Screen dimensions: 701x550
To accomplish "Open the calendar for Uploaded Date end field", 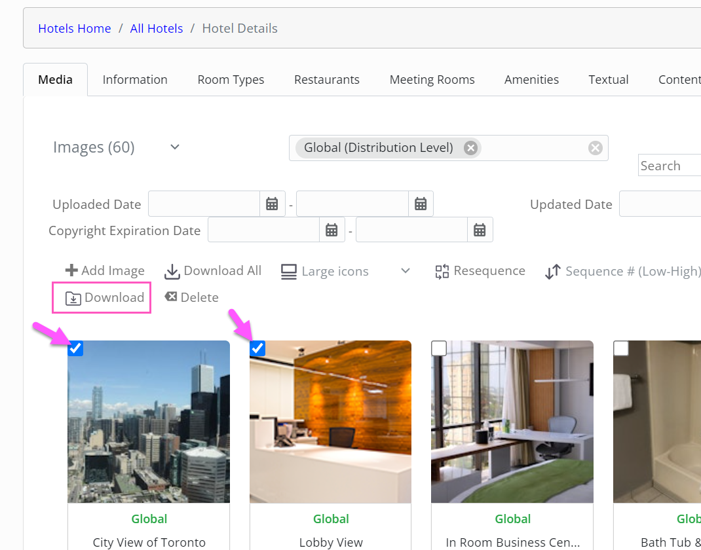I will (420, 204).
